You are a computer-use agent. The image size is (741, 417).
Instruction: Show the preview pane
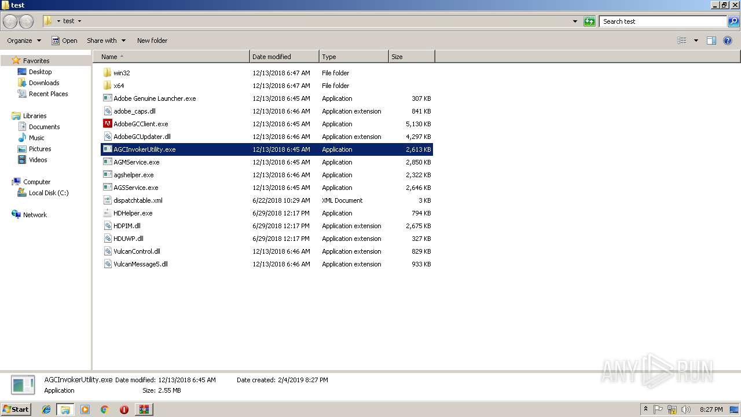[x=711, y=41]
